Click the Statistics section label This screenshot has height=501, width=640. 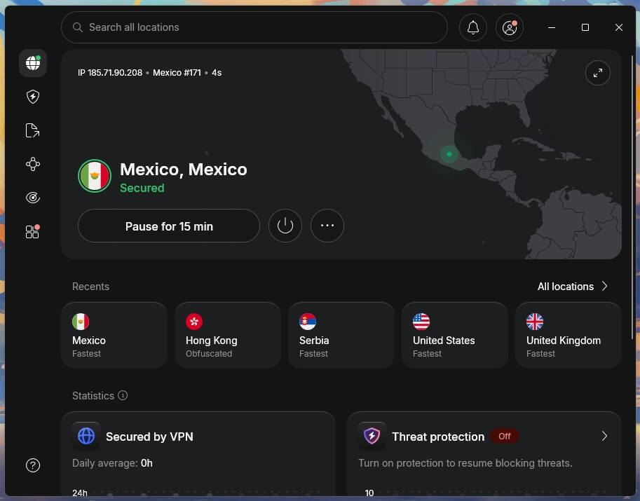tap(93, 396)
